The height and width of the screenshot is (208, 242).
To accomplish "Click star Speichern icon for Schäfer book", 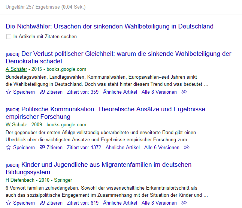I will 9,92.
